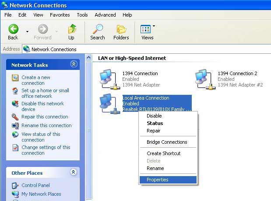Choose Repair in the context menu
271x201 pixels.
tap(169, 131)
